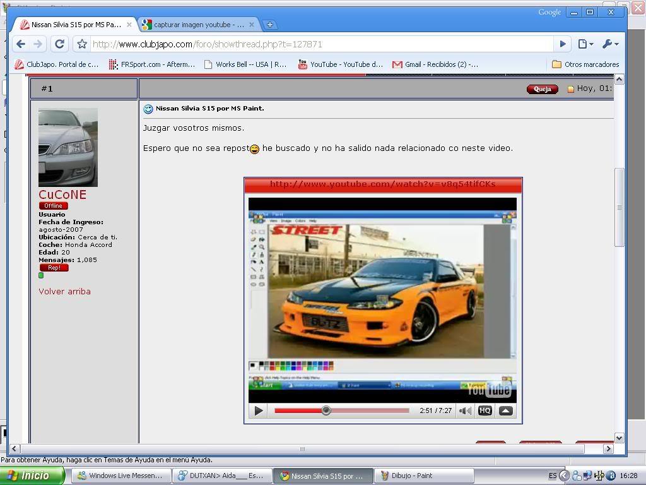The image size is (646, 485).
Task: Select the Nissan Silvia S15 Chrome taskbar button
Action: pyautogui.click(x=324, y=476)
